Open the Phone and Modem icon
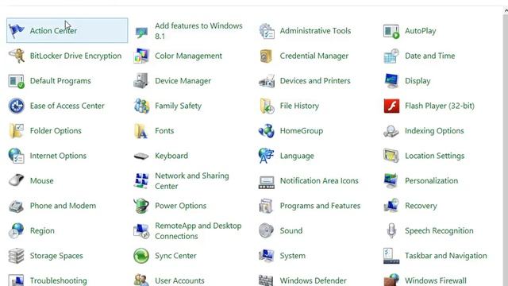Viewport: 508px width, 286px height. [16, 206]
